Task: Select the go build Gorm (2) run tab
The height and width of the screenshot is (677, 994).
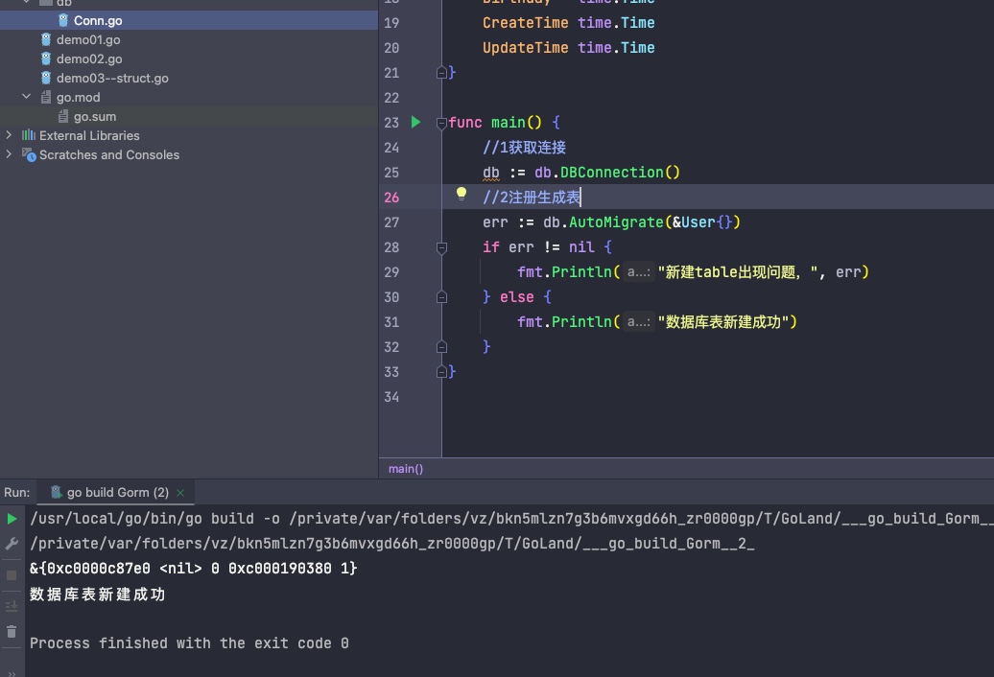Action: pyautogui.click(x=117, y=492)
